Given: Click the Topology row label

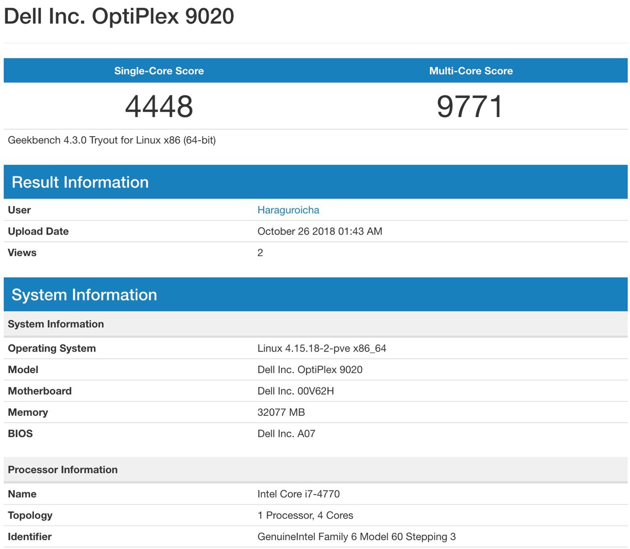Looking at the screenshot, I should [x=30, y=516].
